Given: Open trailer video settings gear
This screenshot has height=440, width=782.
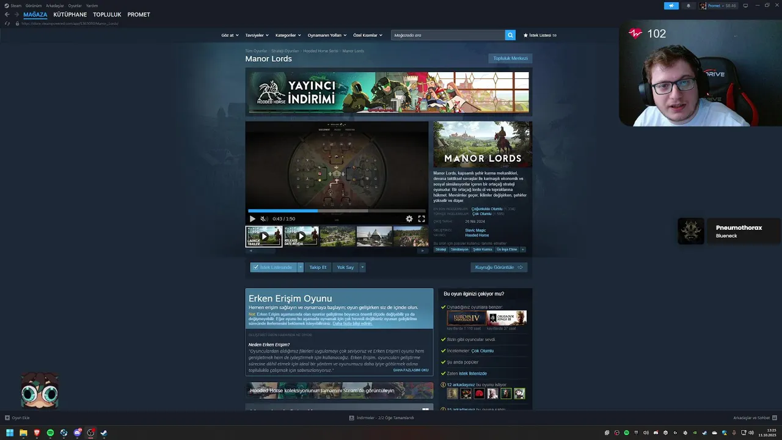Looking at the screenshot, I should (409, 219).
